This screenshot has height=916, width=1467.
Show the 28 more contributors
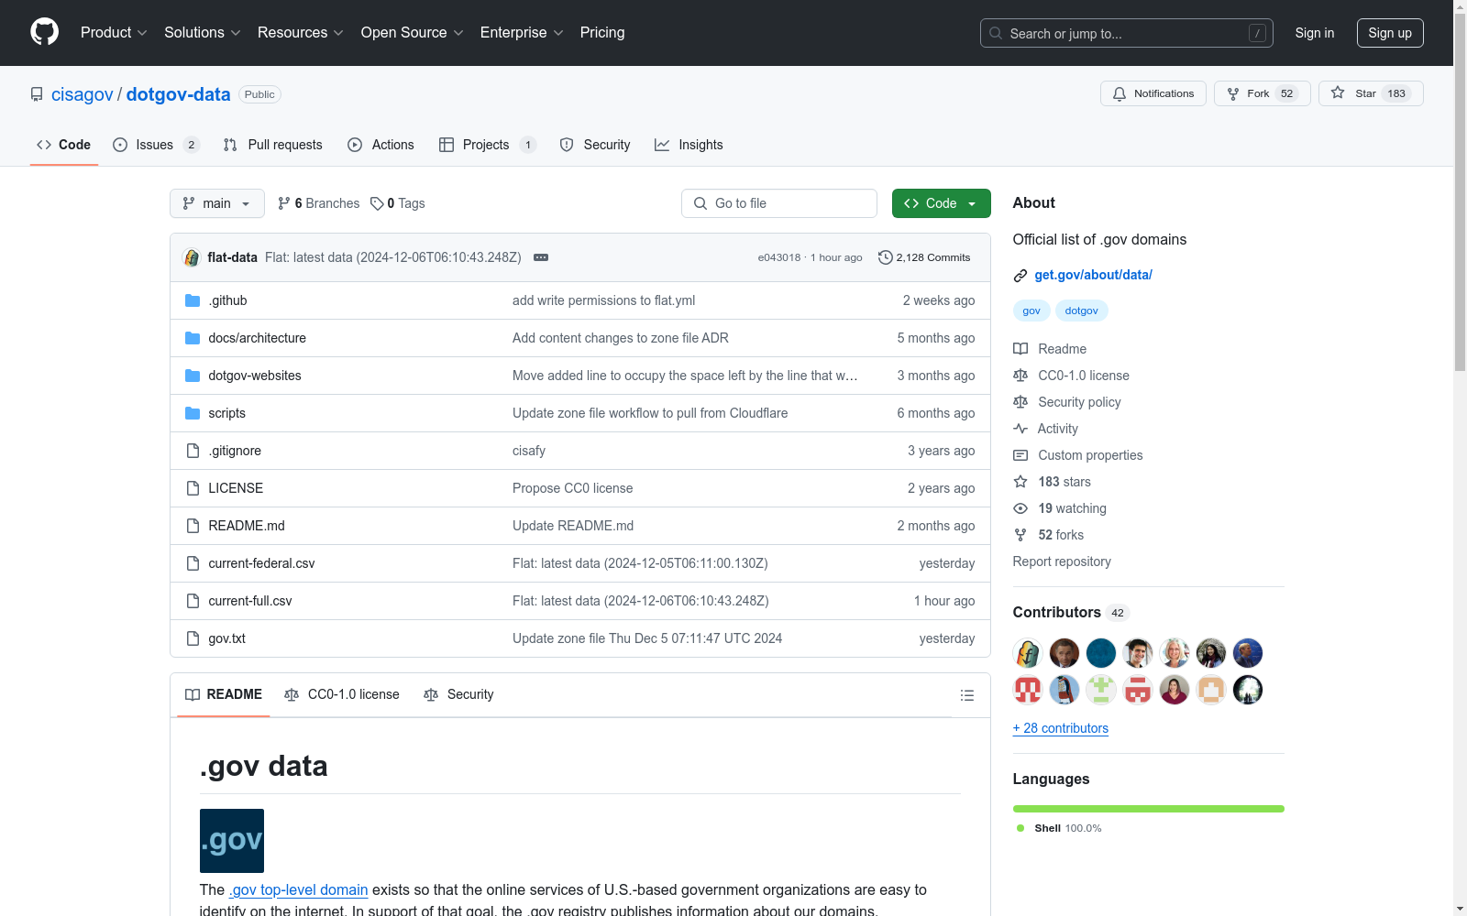(x=1061, y=728)
